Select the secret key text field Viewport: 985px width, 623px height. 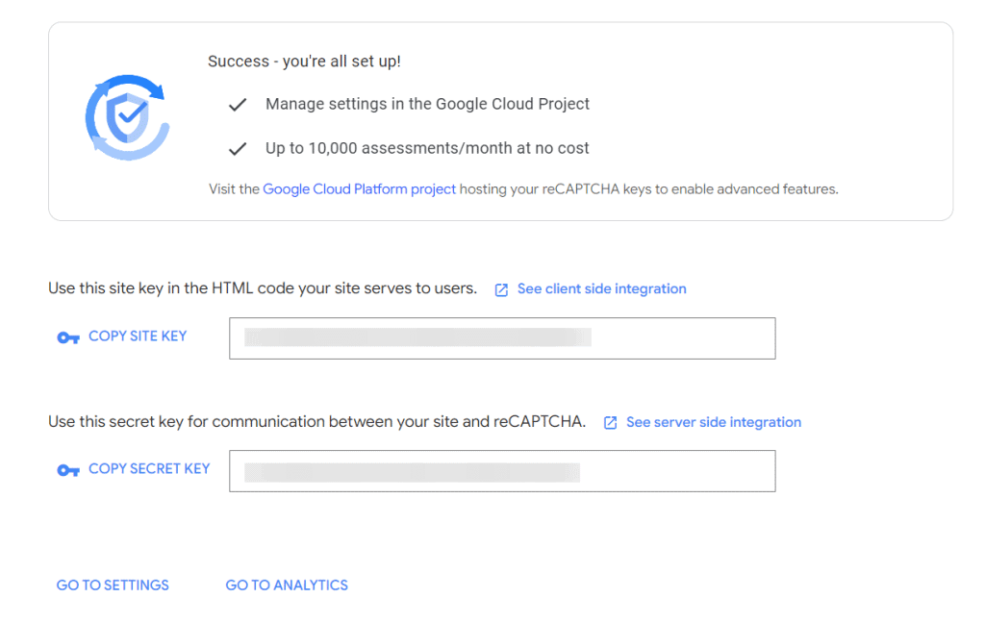click(x=502, y=470)
